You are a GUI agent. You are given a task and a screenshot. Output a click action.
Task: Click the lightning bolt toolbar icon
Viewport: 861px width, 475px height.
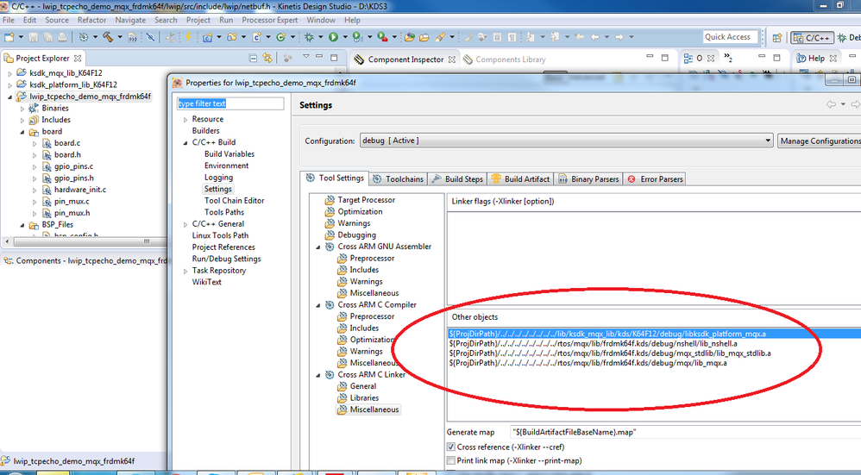tap(188, 37)
